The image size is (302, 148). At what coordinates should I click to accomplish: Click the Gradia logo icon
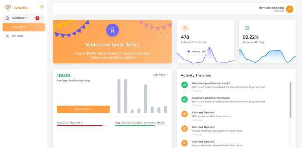tap(8, 8)
